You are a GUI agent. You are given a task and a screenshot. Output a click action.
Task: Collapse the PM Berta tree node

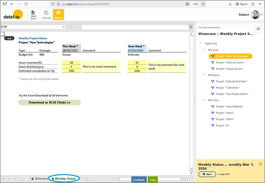click(204, 75)
